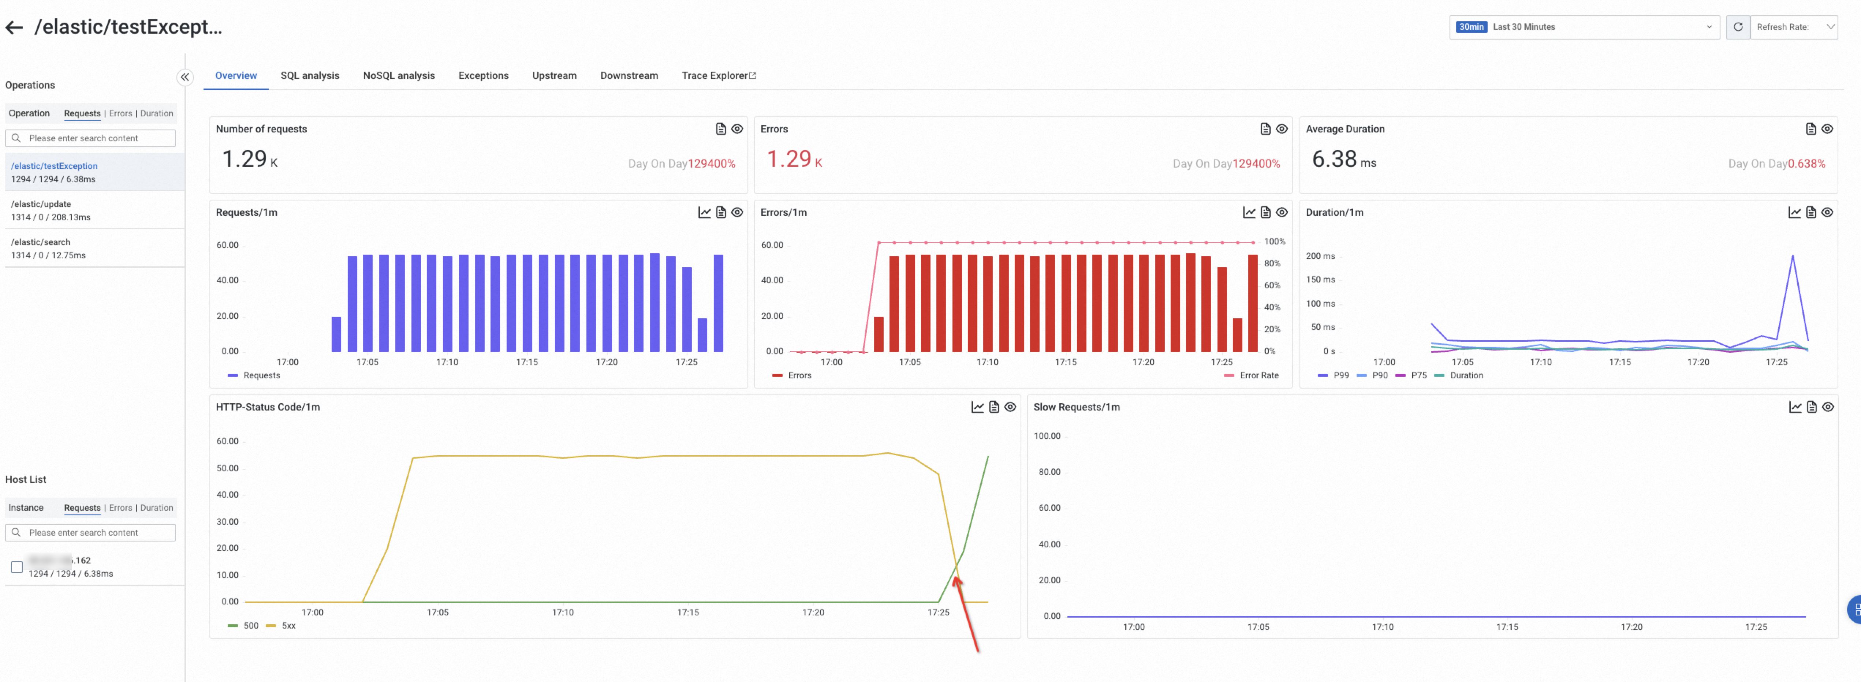Open the Upstream tab
Viewport: 1861px width, 682px height.
[x=554, y=75]
